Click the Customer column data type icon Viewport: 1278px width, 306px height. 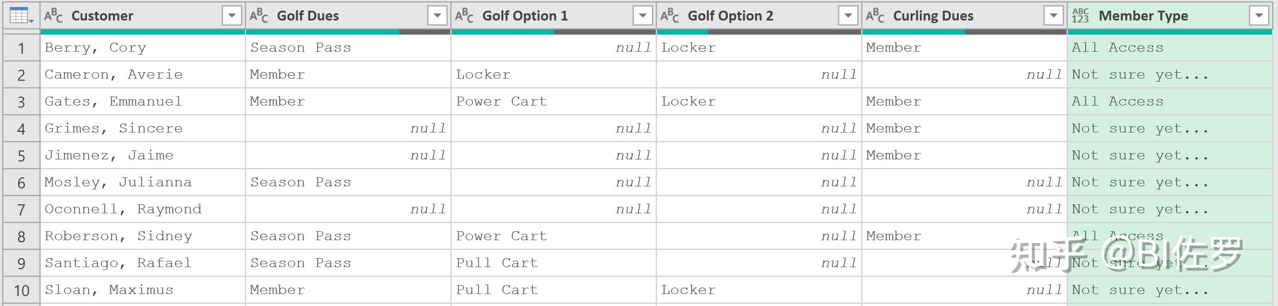click(x=53, y=16)
